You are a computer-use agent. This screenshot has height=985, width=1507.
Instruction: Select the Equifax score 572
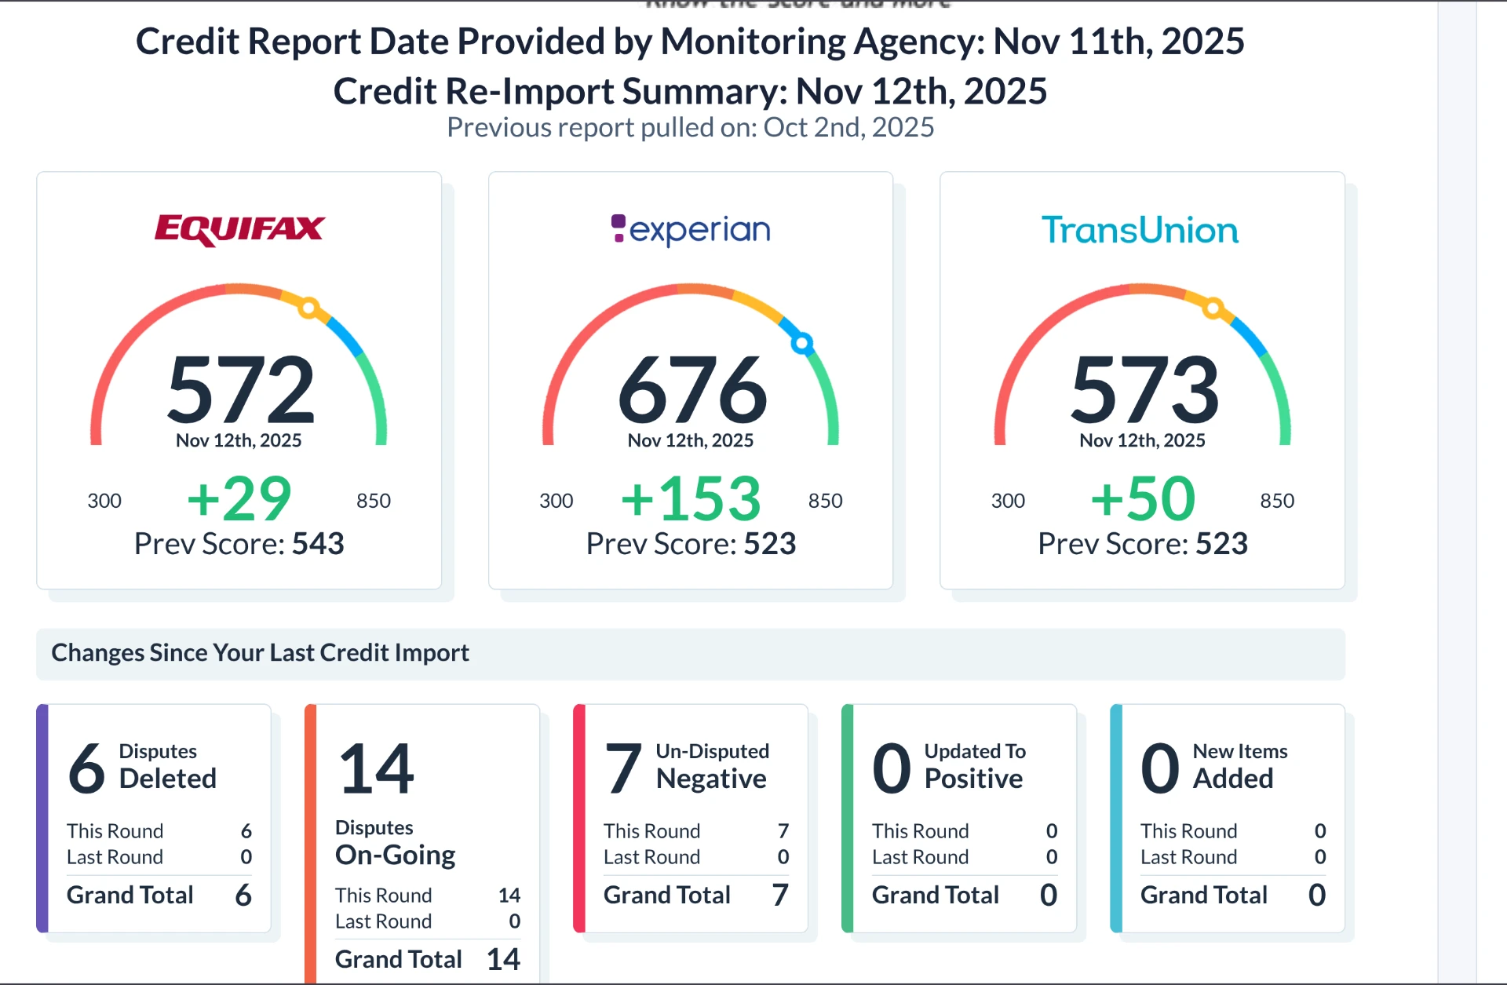point(241,389)
